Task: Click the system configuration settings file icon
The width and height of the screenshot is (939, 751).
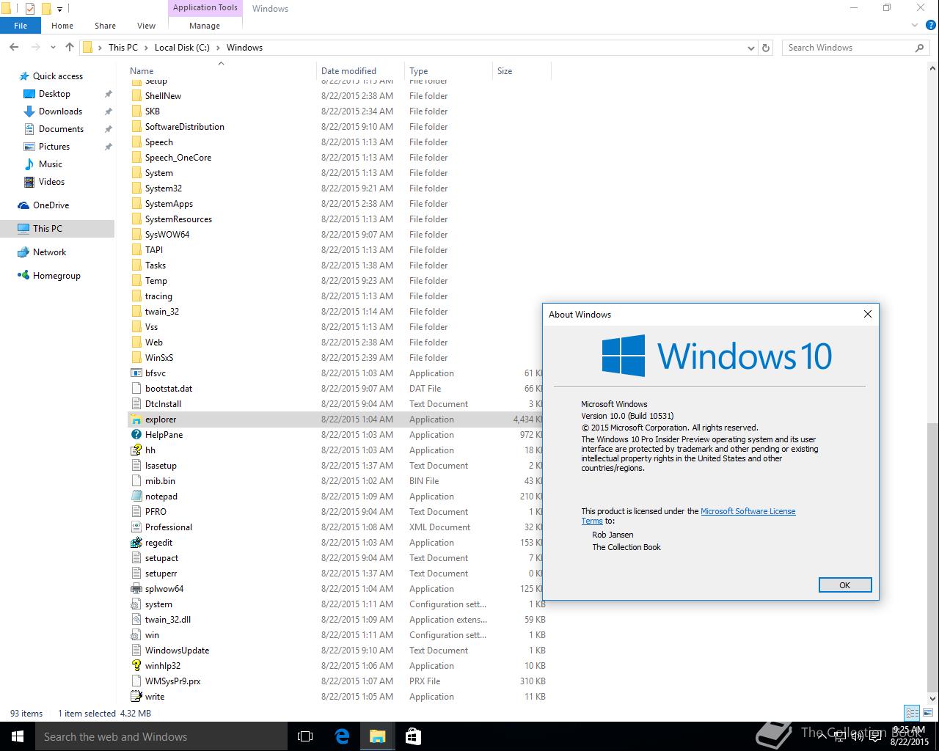Action: [136, 604]
